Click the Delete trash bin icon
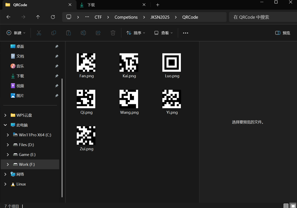 pyautogui.click(x=113, y=33)
